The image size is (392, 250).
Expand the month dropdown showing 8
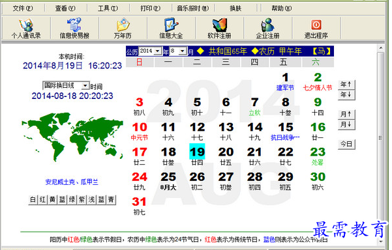pos(183,51)
